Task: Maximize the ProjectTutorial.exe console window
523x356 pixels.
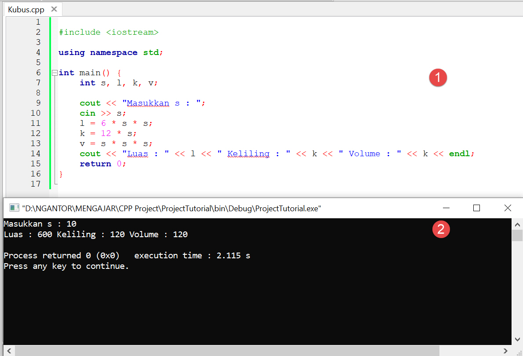Action: (x=477, y=208)
